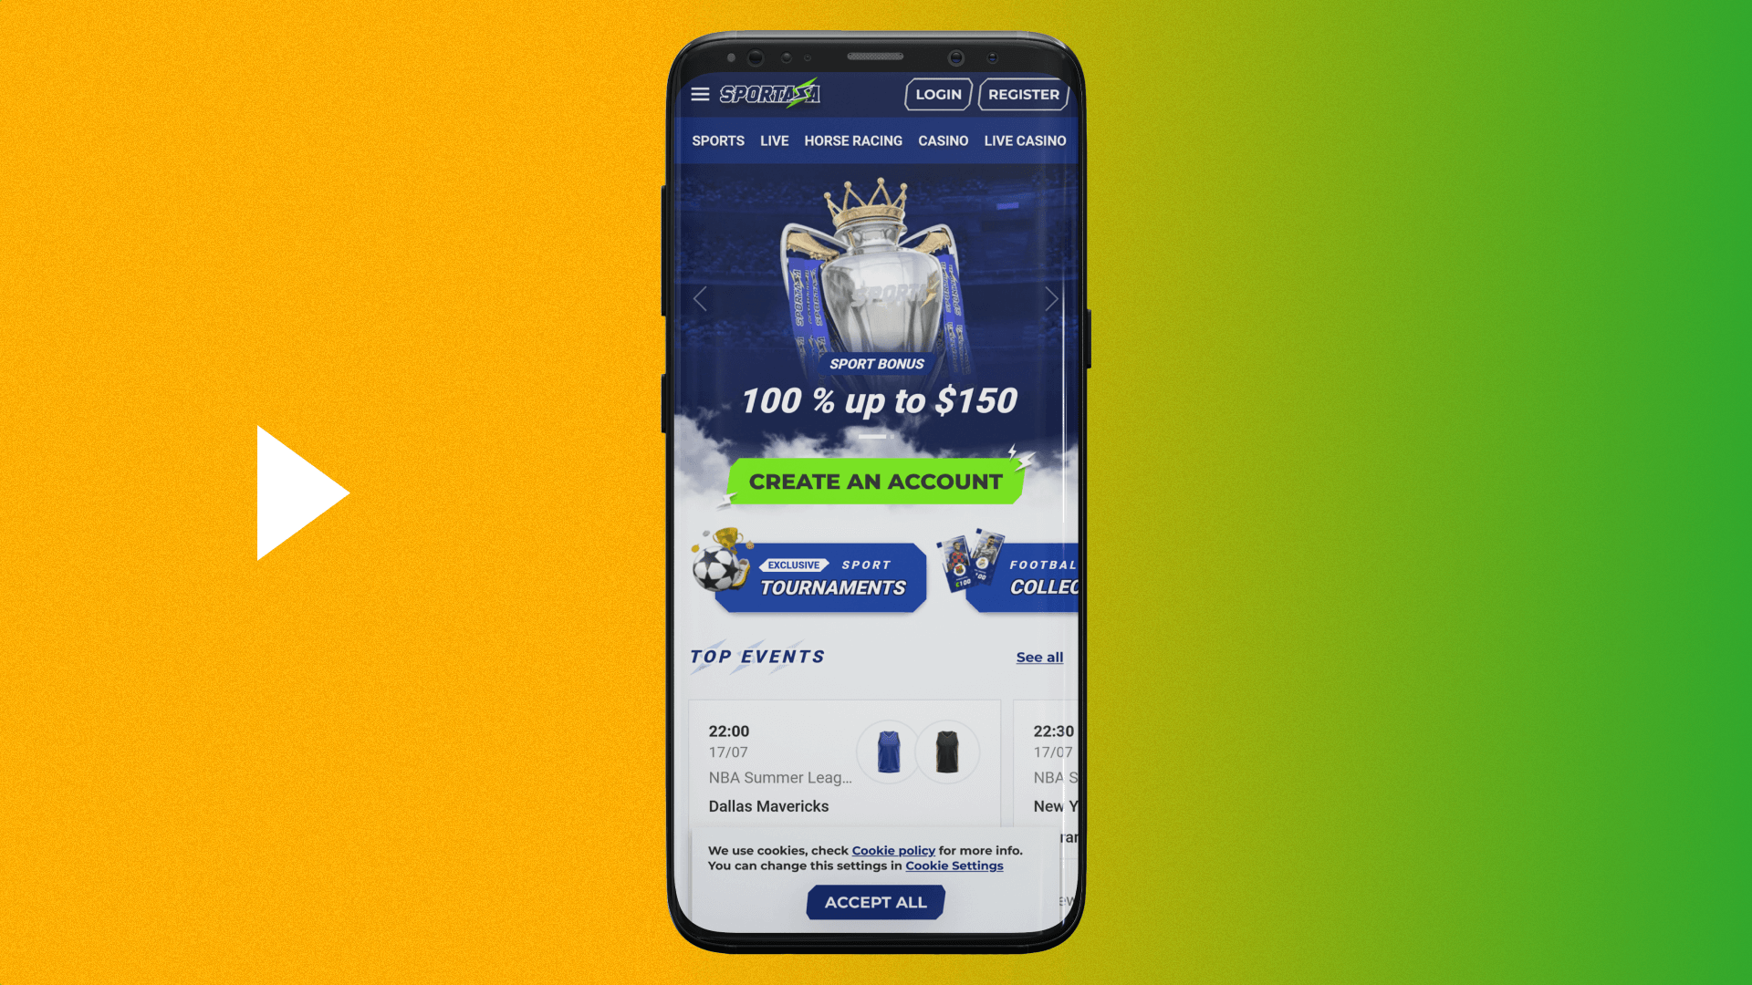Screen dimensions: 1752x985
Task: Toggle the left carousel arrow
Action: tap(700, 298)
